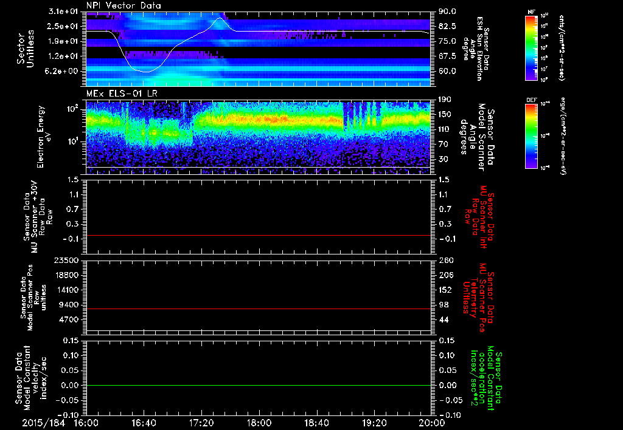Click the white sun elevation curve minimum

tap(146, 72)
